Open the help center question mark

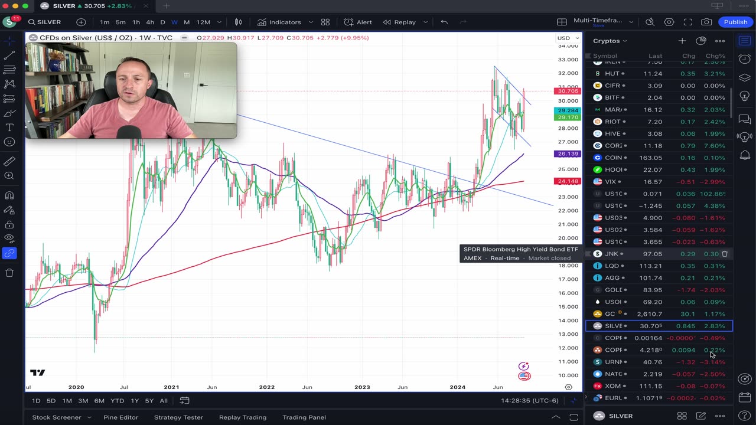pyautogui.click(x=745, y=416)
